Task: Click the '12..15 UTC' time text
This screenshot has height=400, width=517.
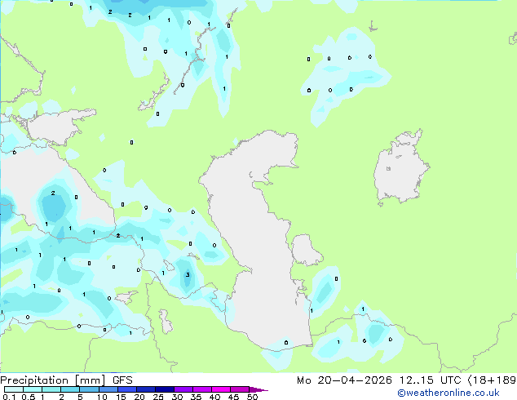Action: [430, 380]
